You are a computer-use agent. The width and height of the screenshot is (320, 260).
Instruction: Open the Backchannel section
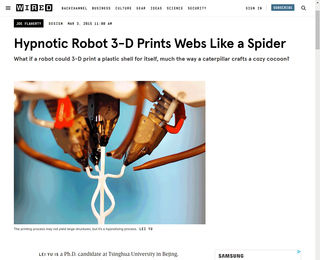[x=74, y=8]
